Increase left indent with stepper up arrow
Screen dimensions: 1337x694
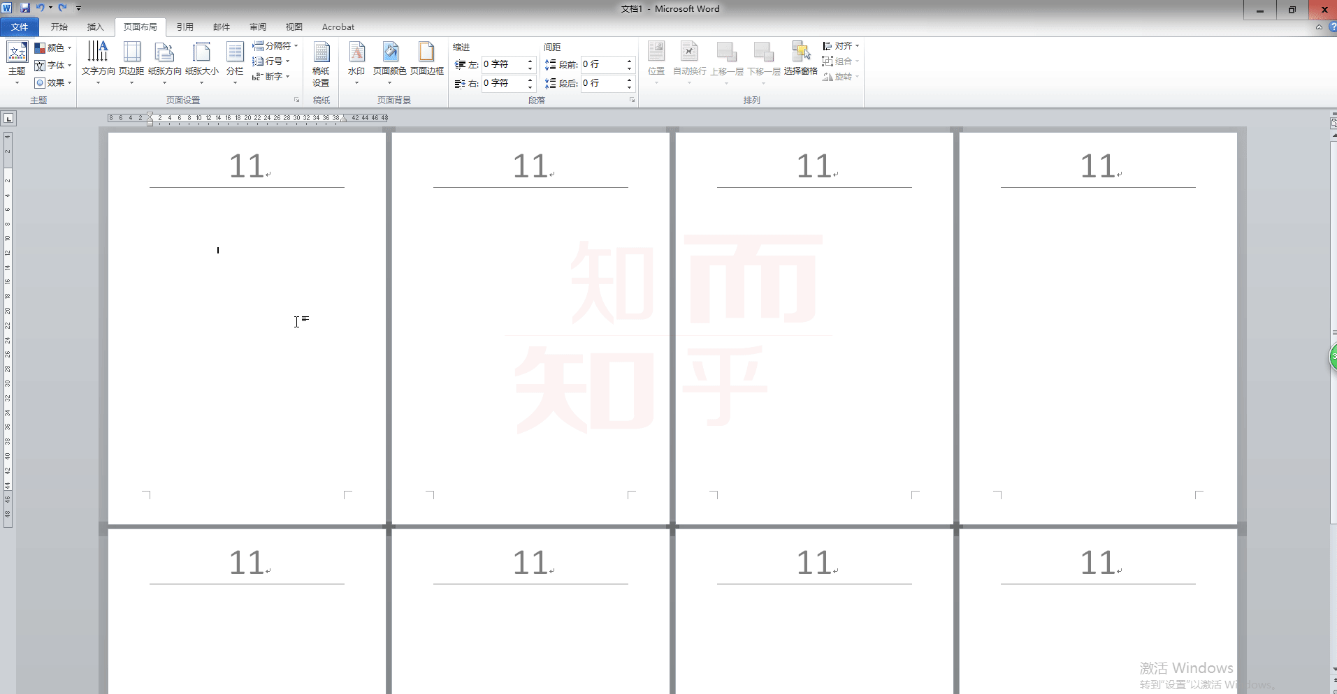[530, 61]
